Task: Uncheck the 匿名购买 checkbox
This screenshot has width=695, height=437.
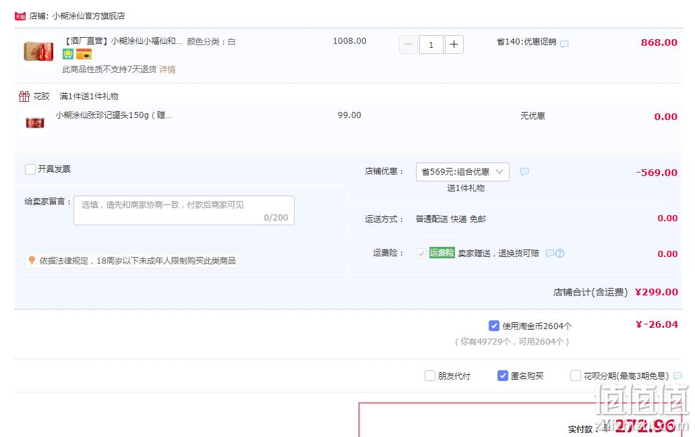Action: 502,376
